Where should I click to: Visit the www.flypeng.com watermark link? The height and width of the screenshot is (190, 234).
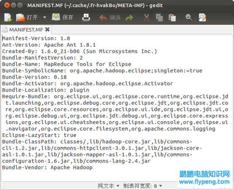point(204,182)
